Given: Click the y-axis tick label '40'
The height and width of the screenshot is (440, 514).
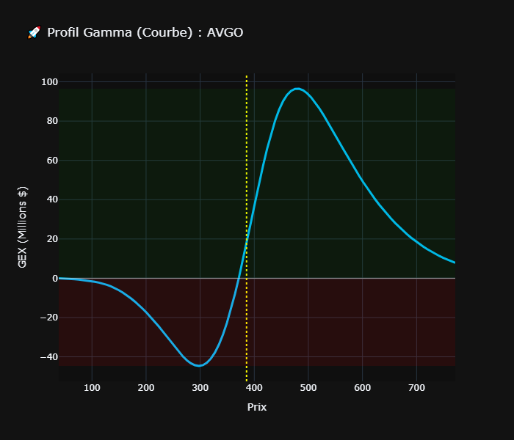Looking at the screenshot, I should point(52,199).
